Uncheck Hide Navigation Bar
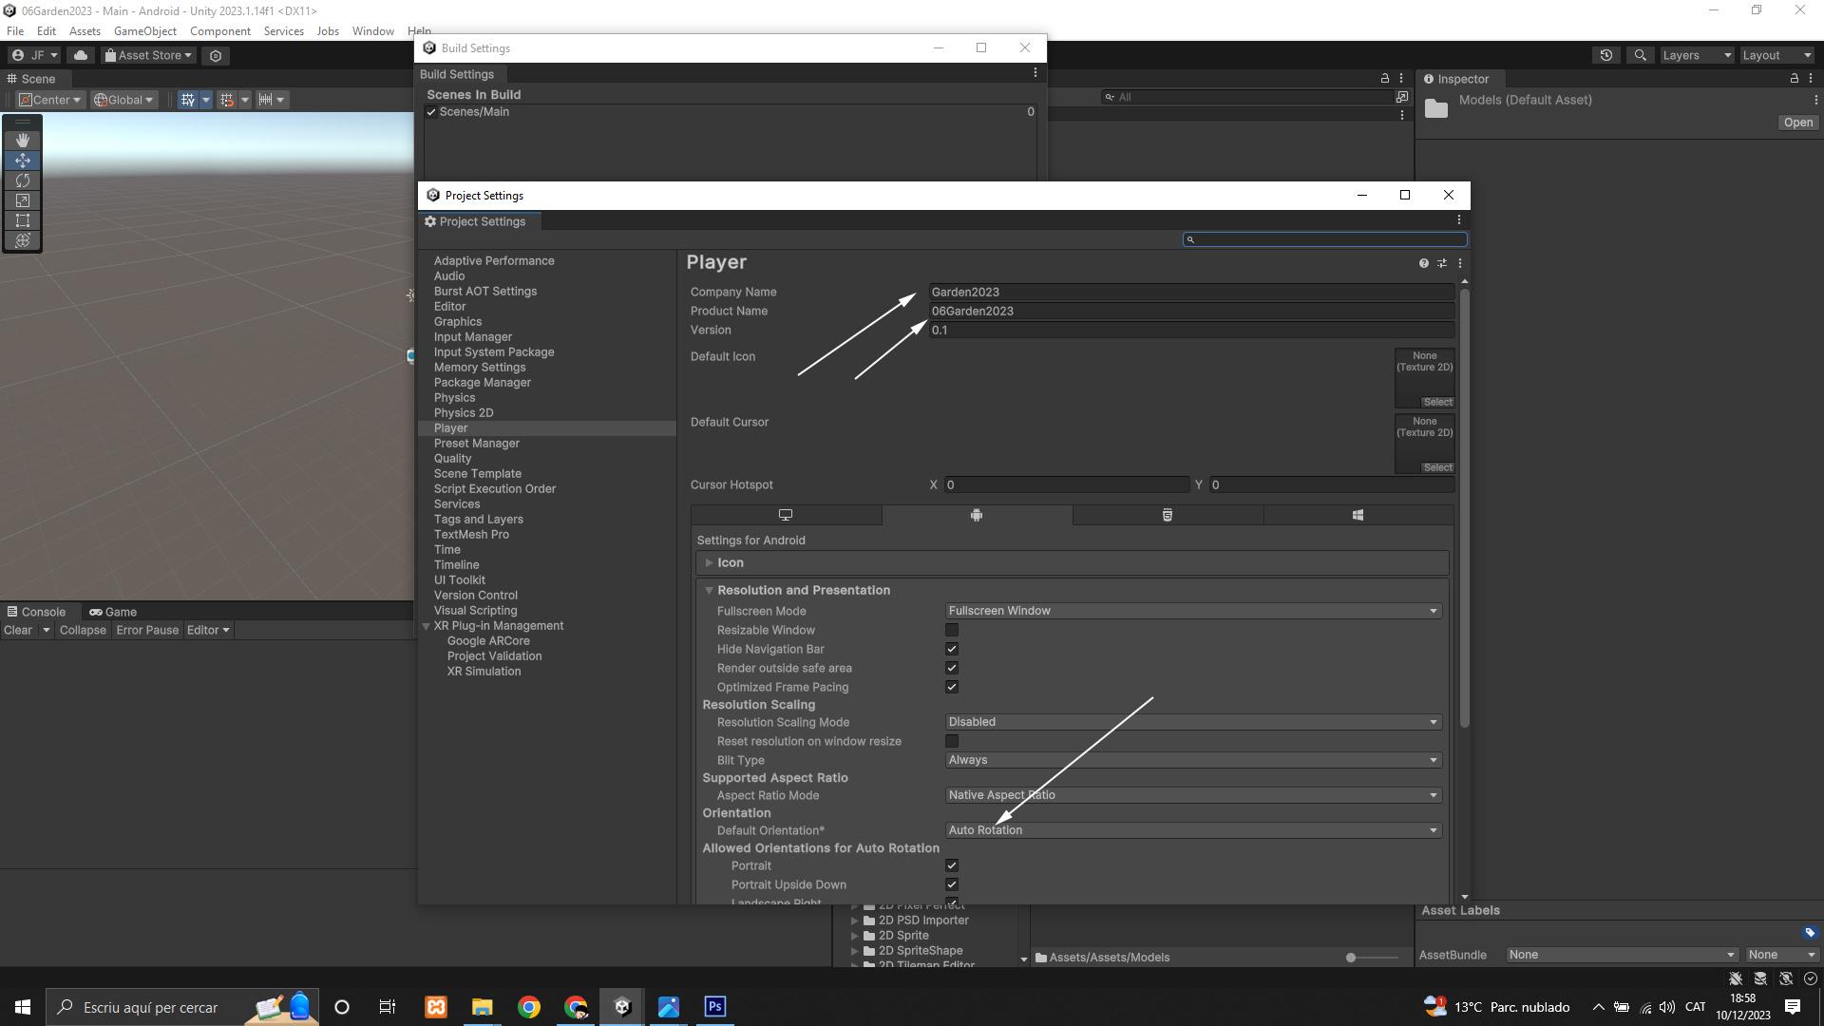The width and height of the screenshot is (1824, 1026). pyautogui.click(x=952, y=649)
